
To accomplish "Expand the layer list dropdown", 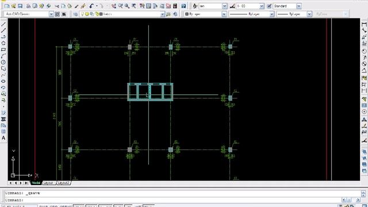I will point(162,14).
